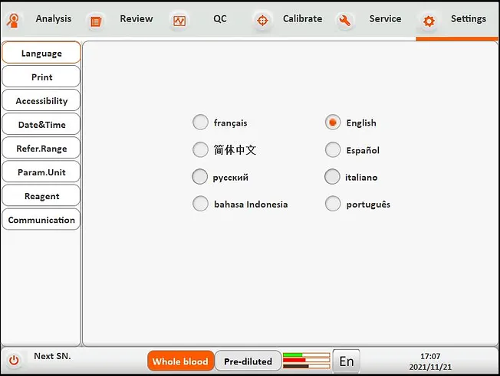Open the Analysis tab
The height and width of the screenshot is (376, 500).
tap(54, 19)
